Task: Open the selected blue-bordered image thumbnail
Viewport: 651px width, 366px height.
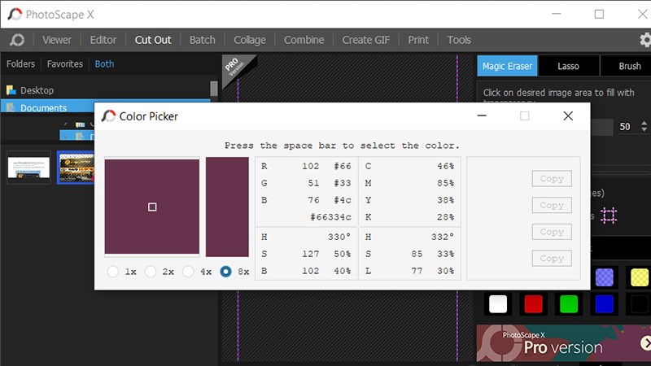Action: pyautogui.click(x=76, y=168)
